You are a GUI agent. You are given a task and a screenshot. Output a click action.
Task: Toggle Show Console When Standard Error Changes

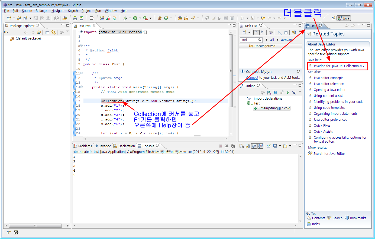[260, 146]
